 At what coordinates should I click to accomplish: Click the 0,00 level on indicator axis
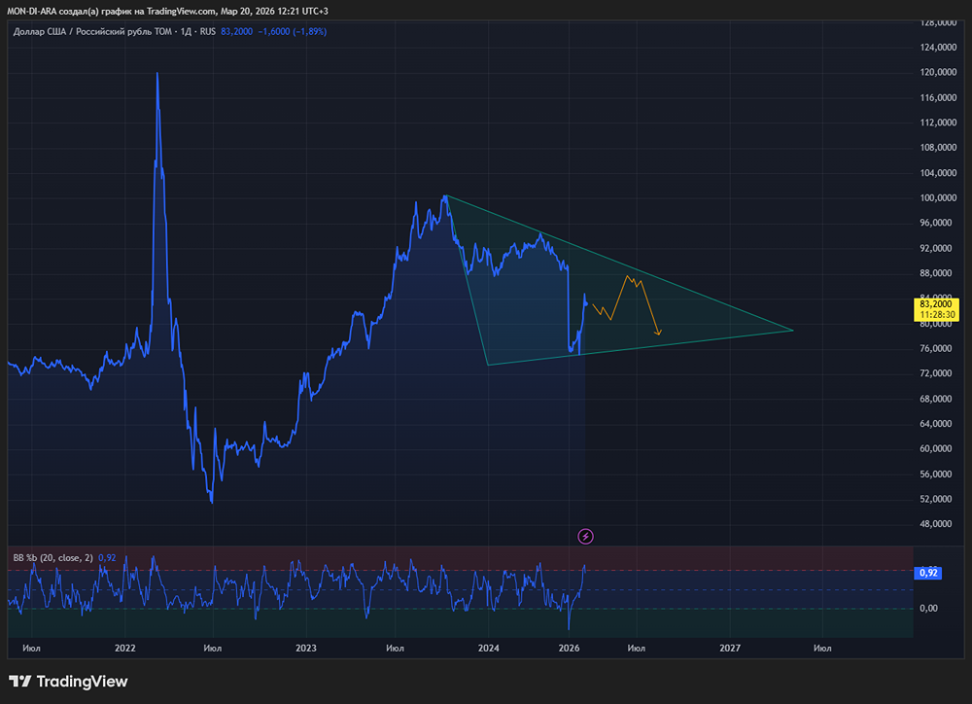coord(927,609)
